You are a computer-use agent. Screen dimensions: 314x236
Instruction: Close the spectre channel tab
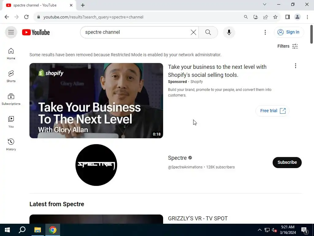click(71, 5)
